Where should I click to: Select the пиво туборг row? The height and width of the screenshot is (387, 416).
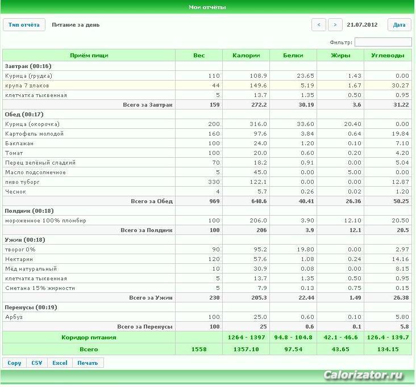(x=207, y=182)
